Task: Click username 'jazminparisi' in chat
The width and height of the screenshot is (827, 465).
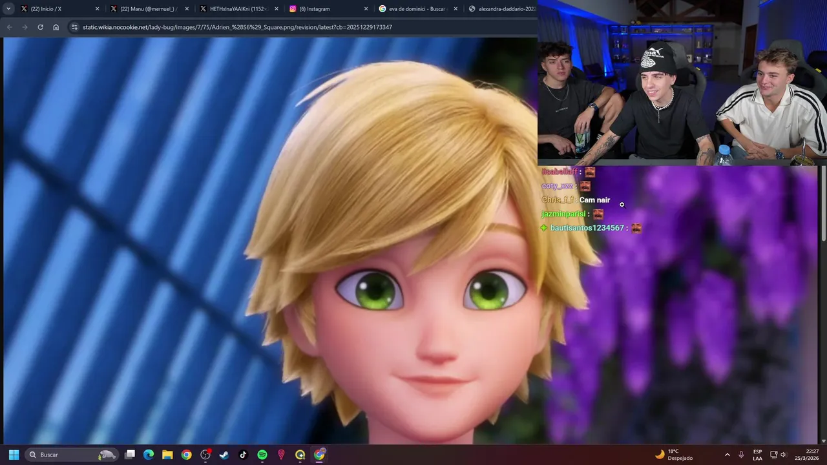Action: pyautogui.click(x=563, y=214)
